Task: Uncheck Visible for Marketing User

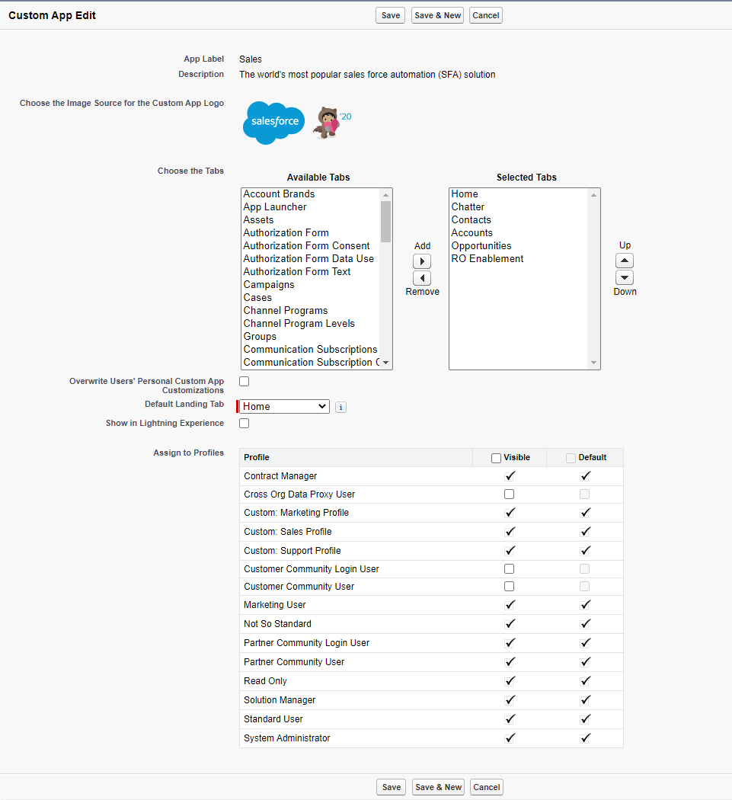Action: (510, 605)
